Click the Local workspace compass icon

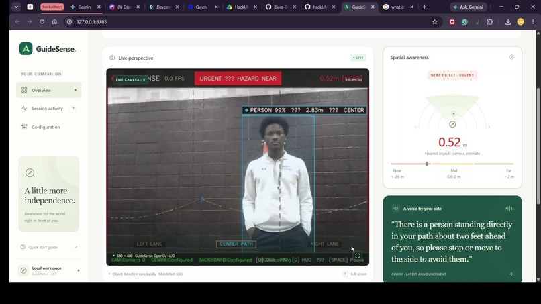point(23,270)
